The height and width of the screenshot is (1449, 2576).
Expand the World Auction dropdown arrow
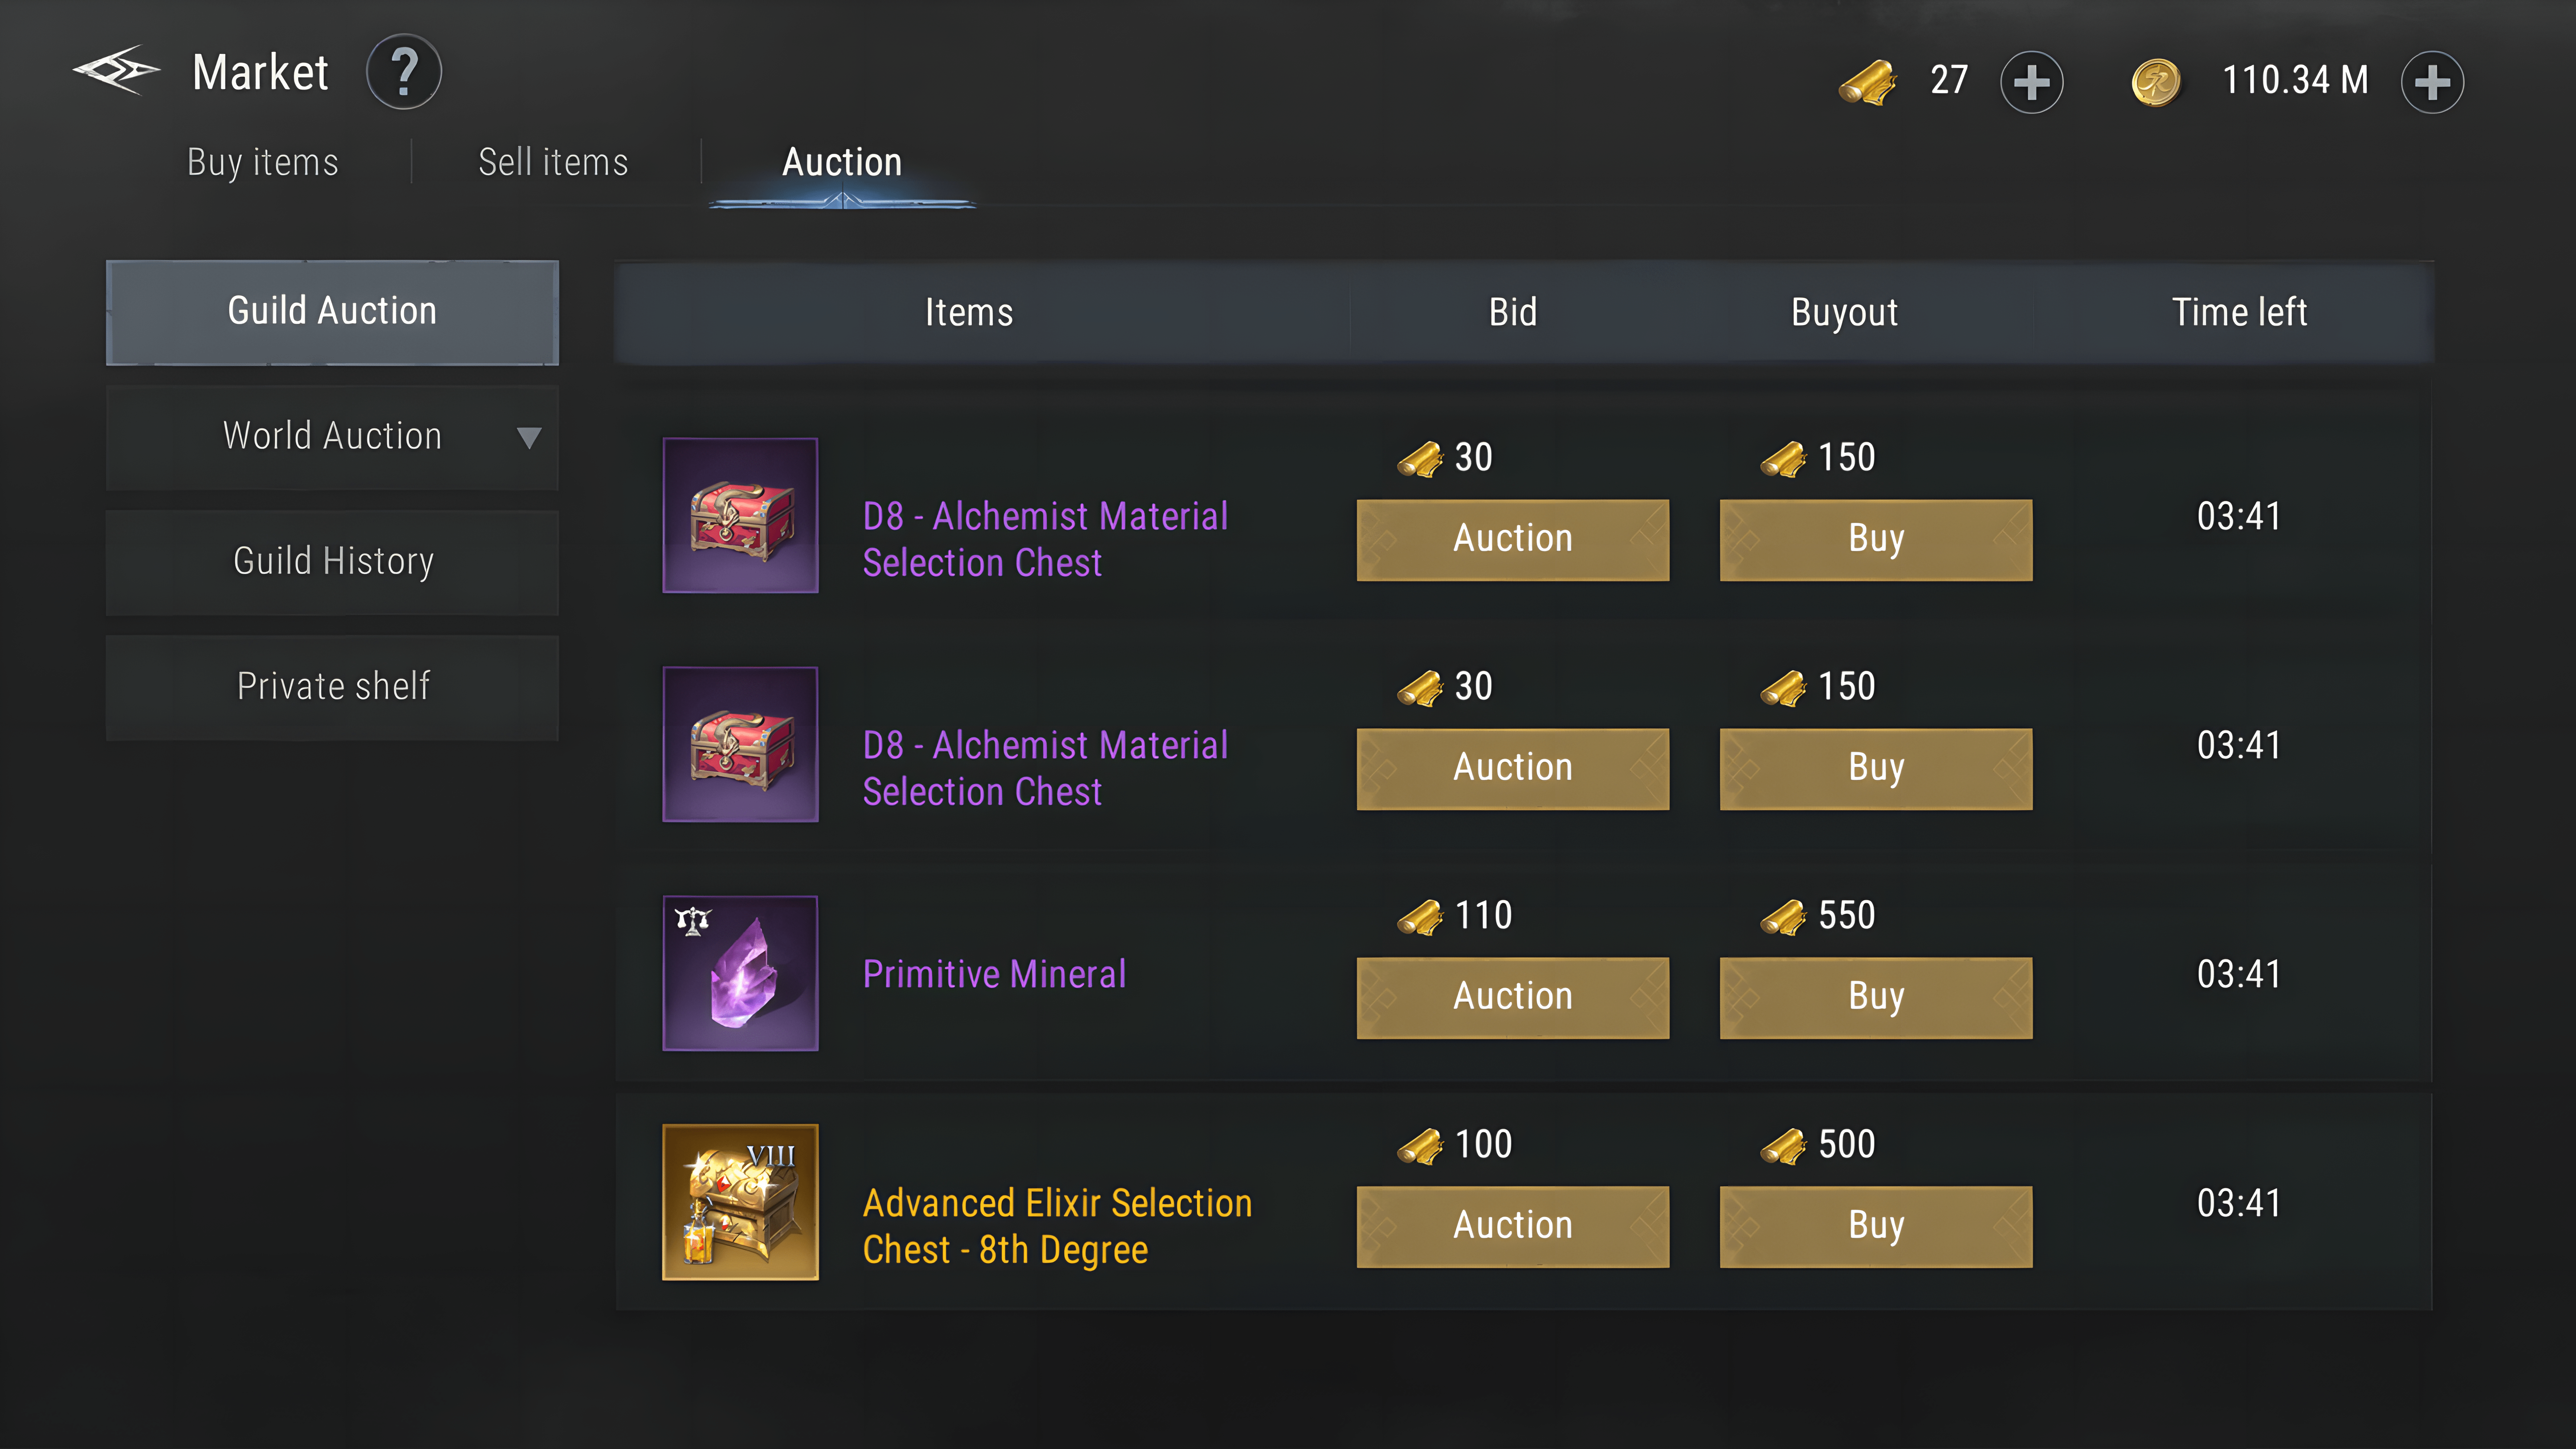pos(529,437)
